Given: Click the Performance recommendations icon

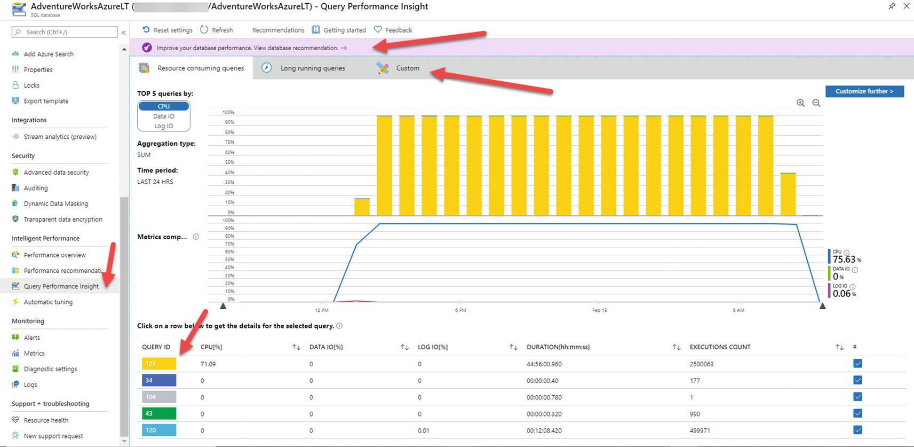Looking at the screenshot, I should [15, 270].
